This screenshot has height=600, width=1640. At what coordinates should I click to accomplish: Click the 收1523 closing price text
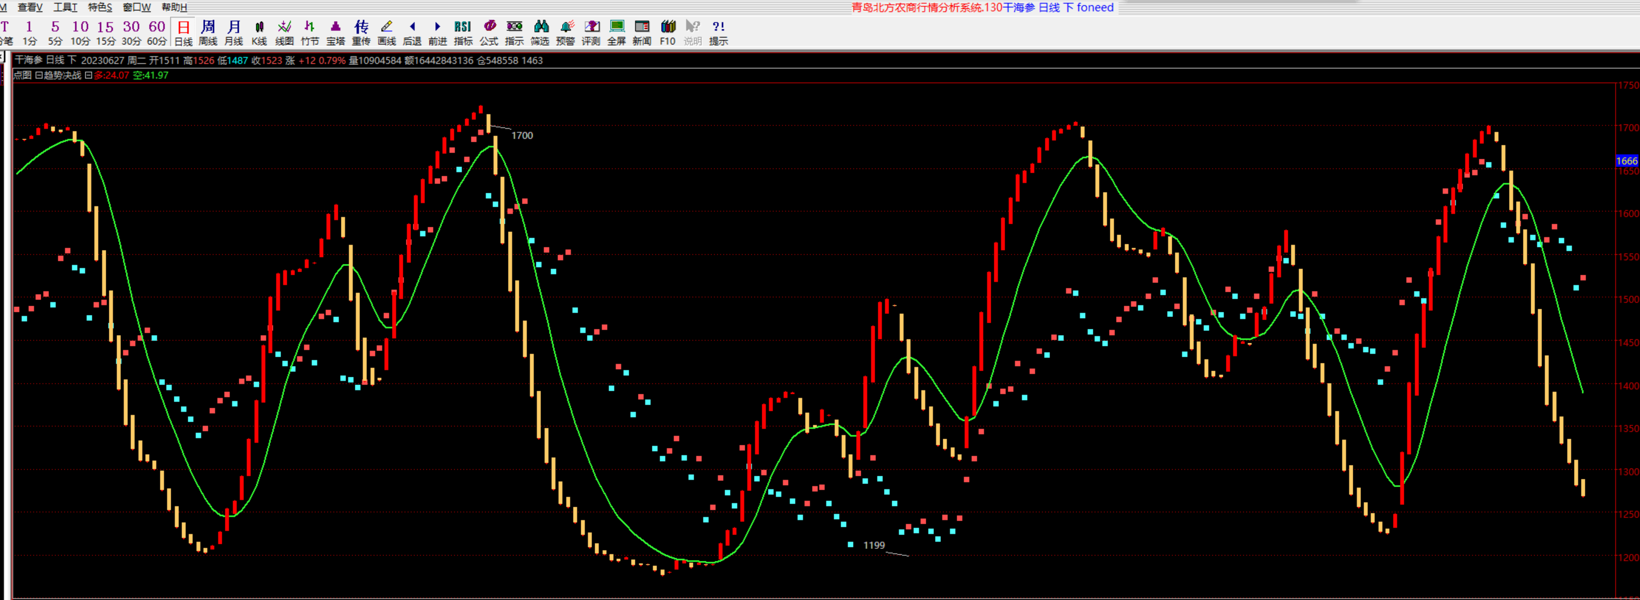point(267,60)
